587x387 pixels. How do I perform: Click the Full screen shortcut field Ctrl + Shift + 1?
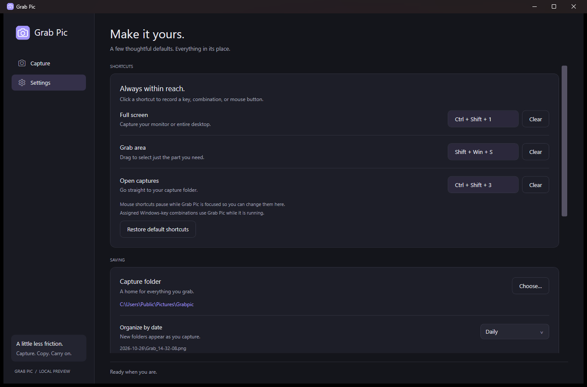point(483,119)
